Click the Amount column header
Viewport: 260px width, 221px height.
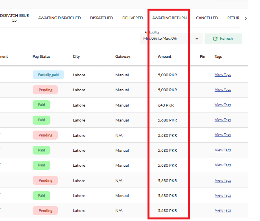(164, 57)
